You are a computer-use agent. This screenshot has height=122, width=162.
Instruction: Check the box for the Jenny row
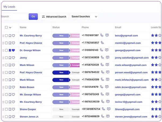(x=6, y=58)
